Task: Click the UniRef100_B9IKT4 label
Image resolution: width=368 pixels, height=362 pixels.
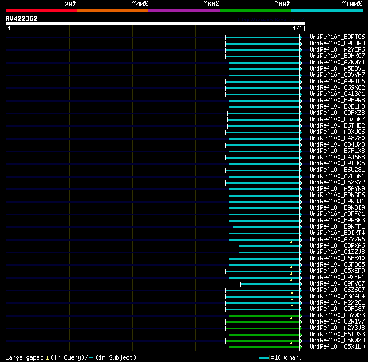Action: point(337,233)
